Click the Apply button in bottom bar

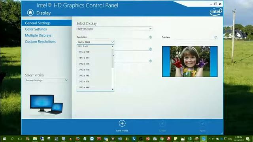pyautogui.click(x=203, y=126)
